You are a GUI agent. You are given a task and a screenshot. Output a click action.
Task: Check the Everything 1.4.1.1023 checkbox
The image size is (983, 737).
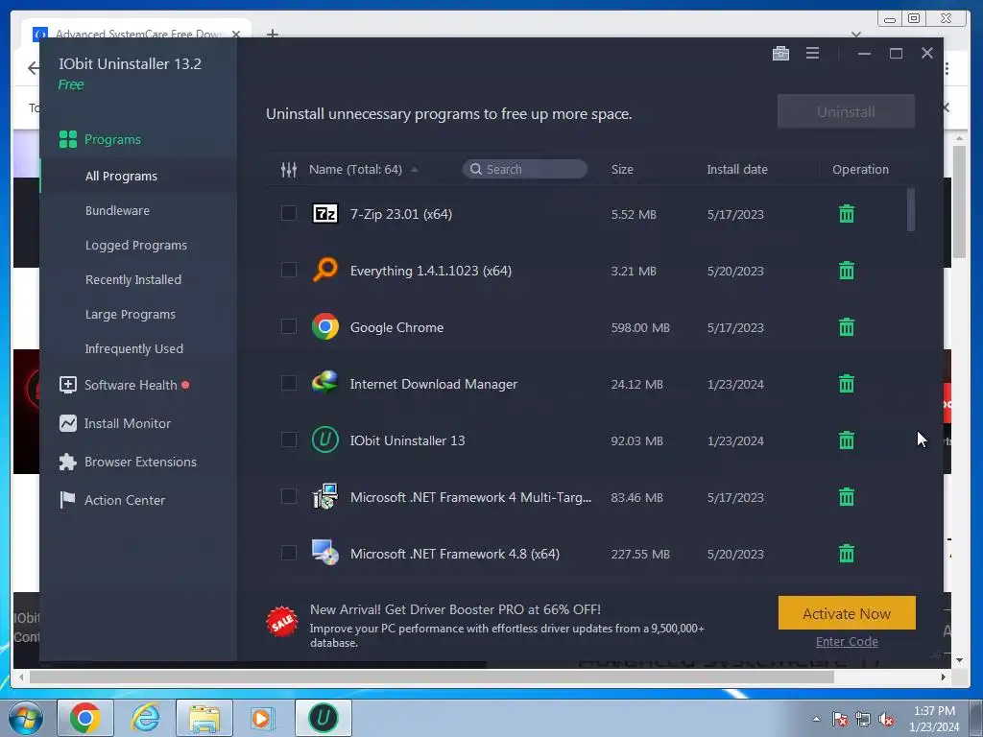tap(288, 270)
